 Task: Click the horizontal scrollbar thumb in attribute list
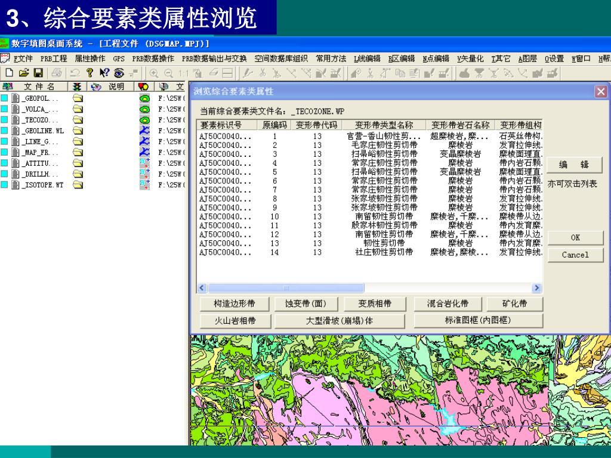(x=286, y=288)
